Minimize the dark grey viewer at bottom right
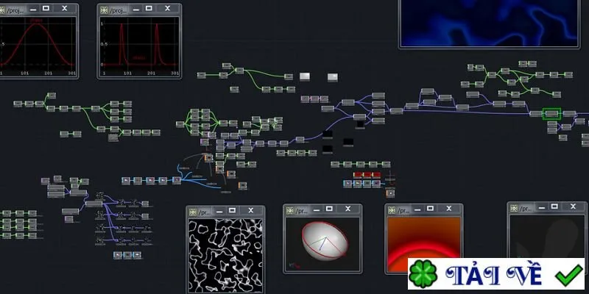589x294 pixels. [x=541, y=207]
